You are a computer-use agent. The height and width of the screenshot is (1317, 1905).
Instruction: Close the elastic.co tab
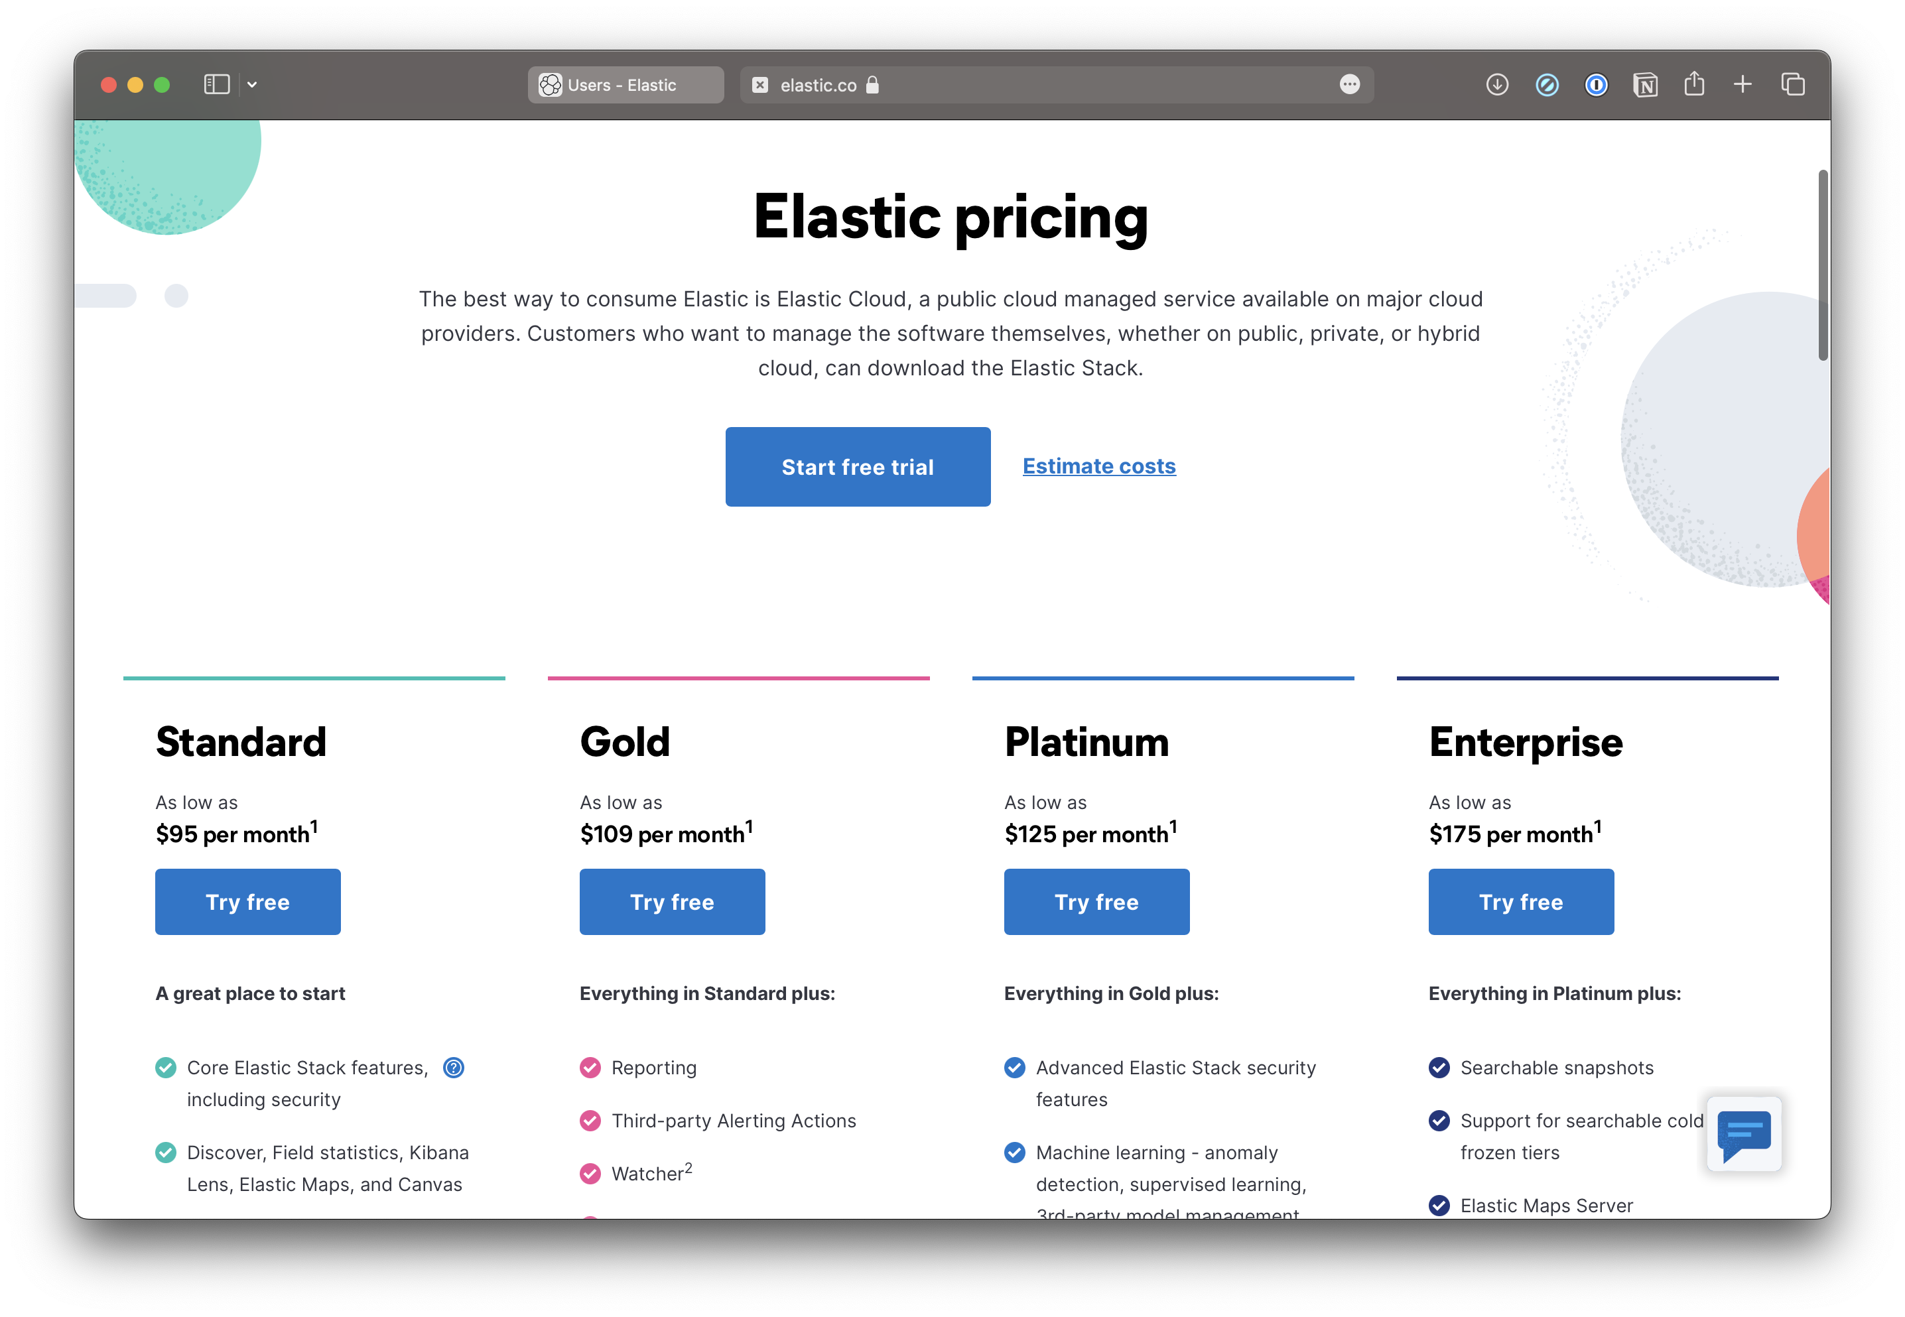[760, 85]
